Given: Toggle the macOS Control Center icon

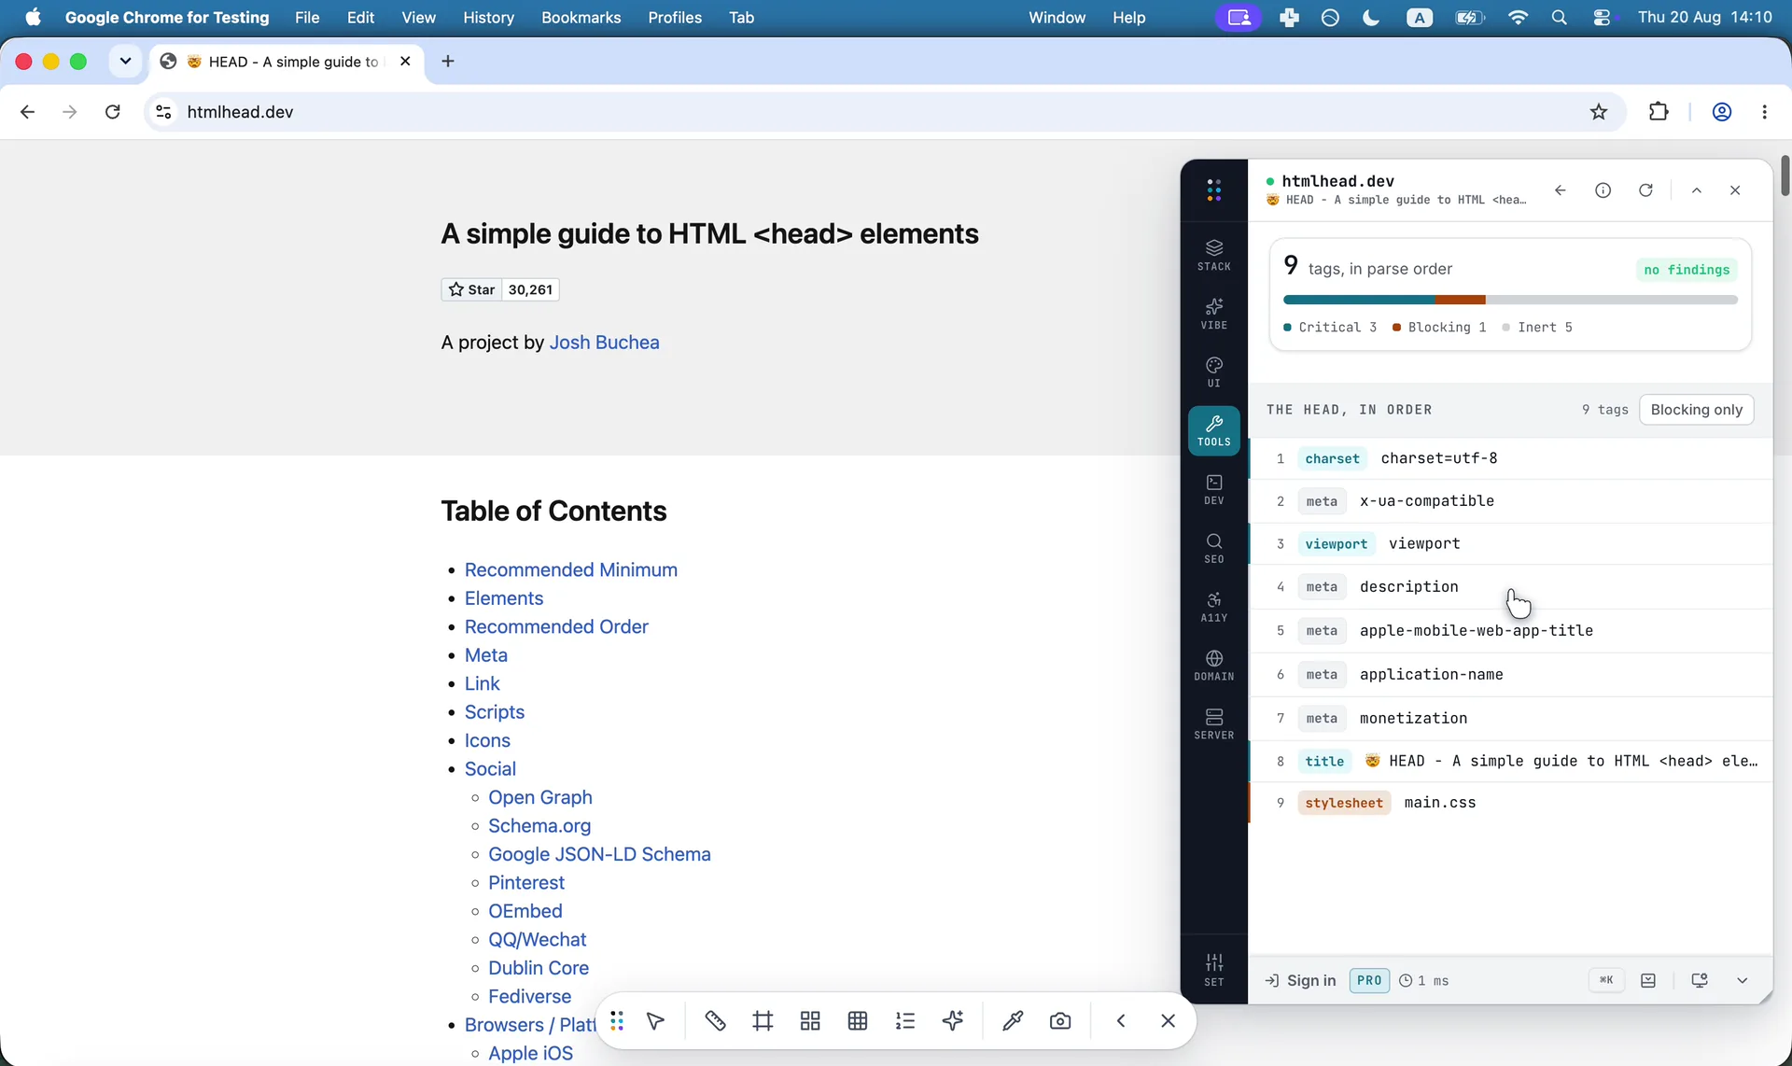Looking at the screenshot, I should 1603,18.
